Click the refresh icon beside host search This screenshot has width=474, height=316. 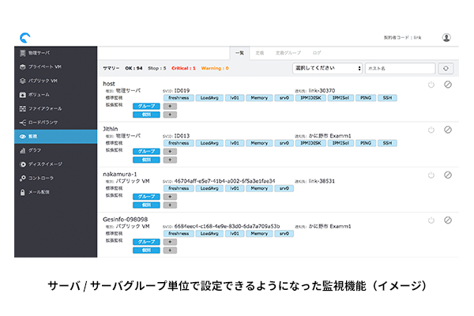pyautogui.click(x=448, y=69)
